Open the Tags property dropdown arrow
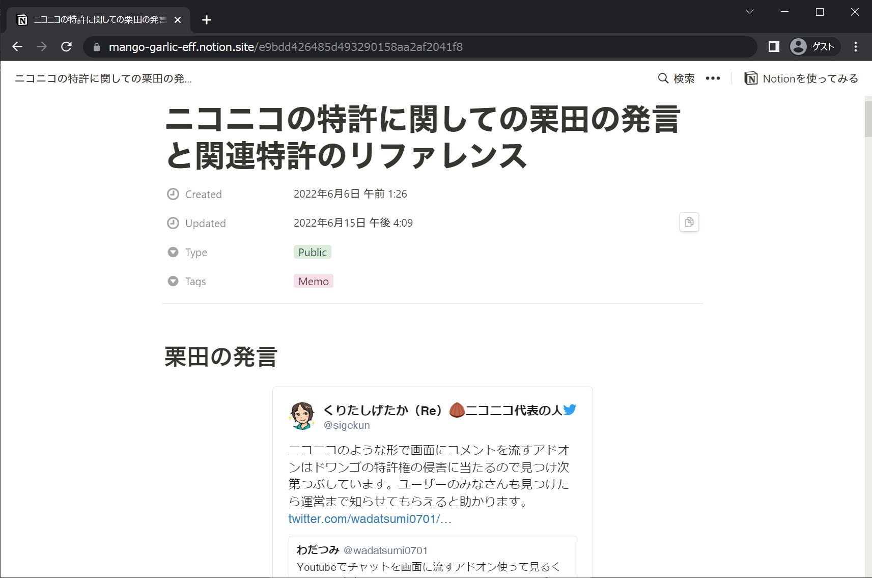872x578 pixels. pos(173,281)
